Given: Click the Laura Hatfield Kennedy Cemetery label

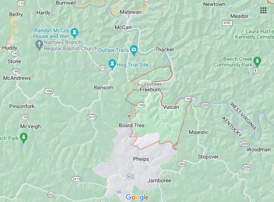Looking at the screenshot, I should coord(254,34).
